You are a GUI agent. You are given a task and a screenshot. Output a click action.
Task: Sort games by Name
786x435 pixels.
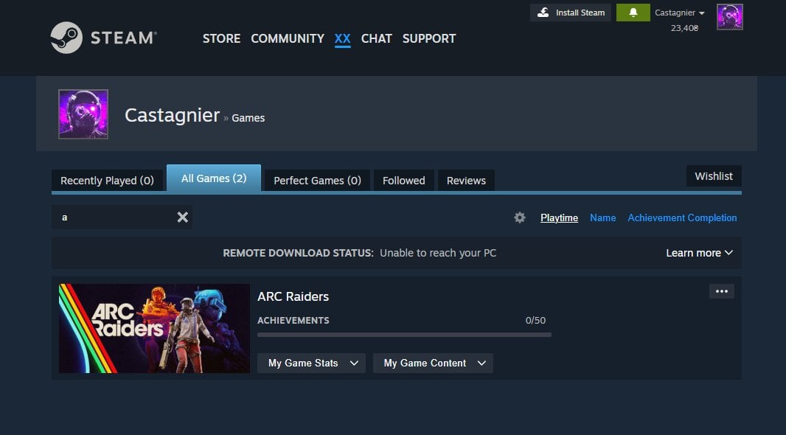602,217
